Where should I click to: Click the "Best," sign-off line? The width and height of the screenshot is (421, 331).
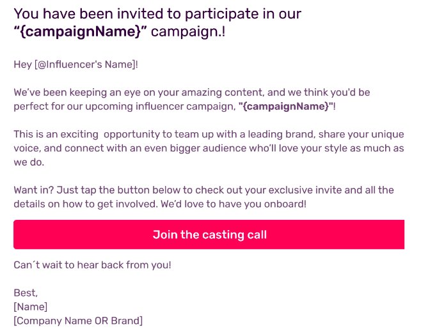[26, 293]
